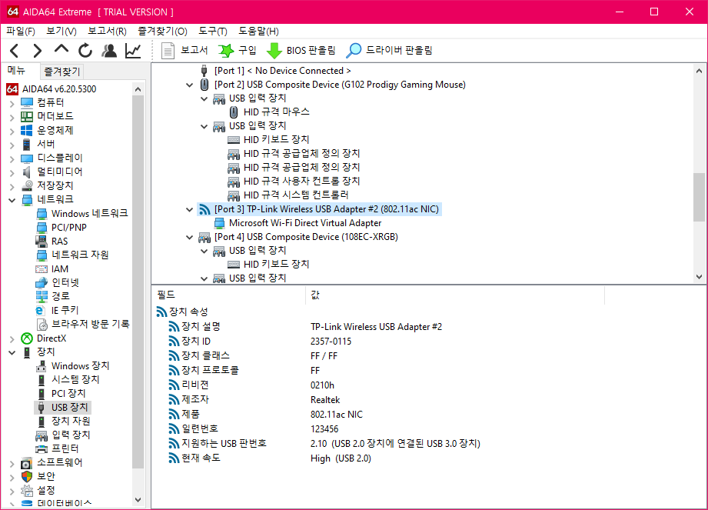
Task: Open the 보고서(R) menu
Action: (107, 32)
